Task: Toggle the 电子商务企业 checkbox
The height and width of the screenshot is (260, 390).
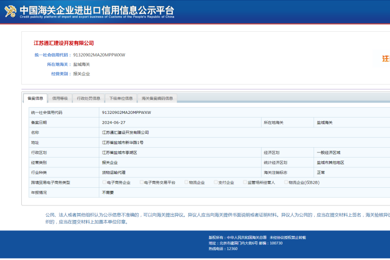Action: (105, 183)
